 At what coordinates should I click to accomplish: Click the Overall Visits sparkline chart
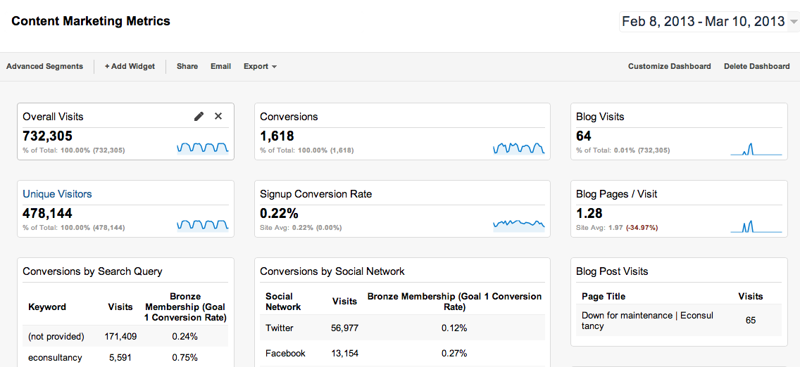click(203, 148)
